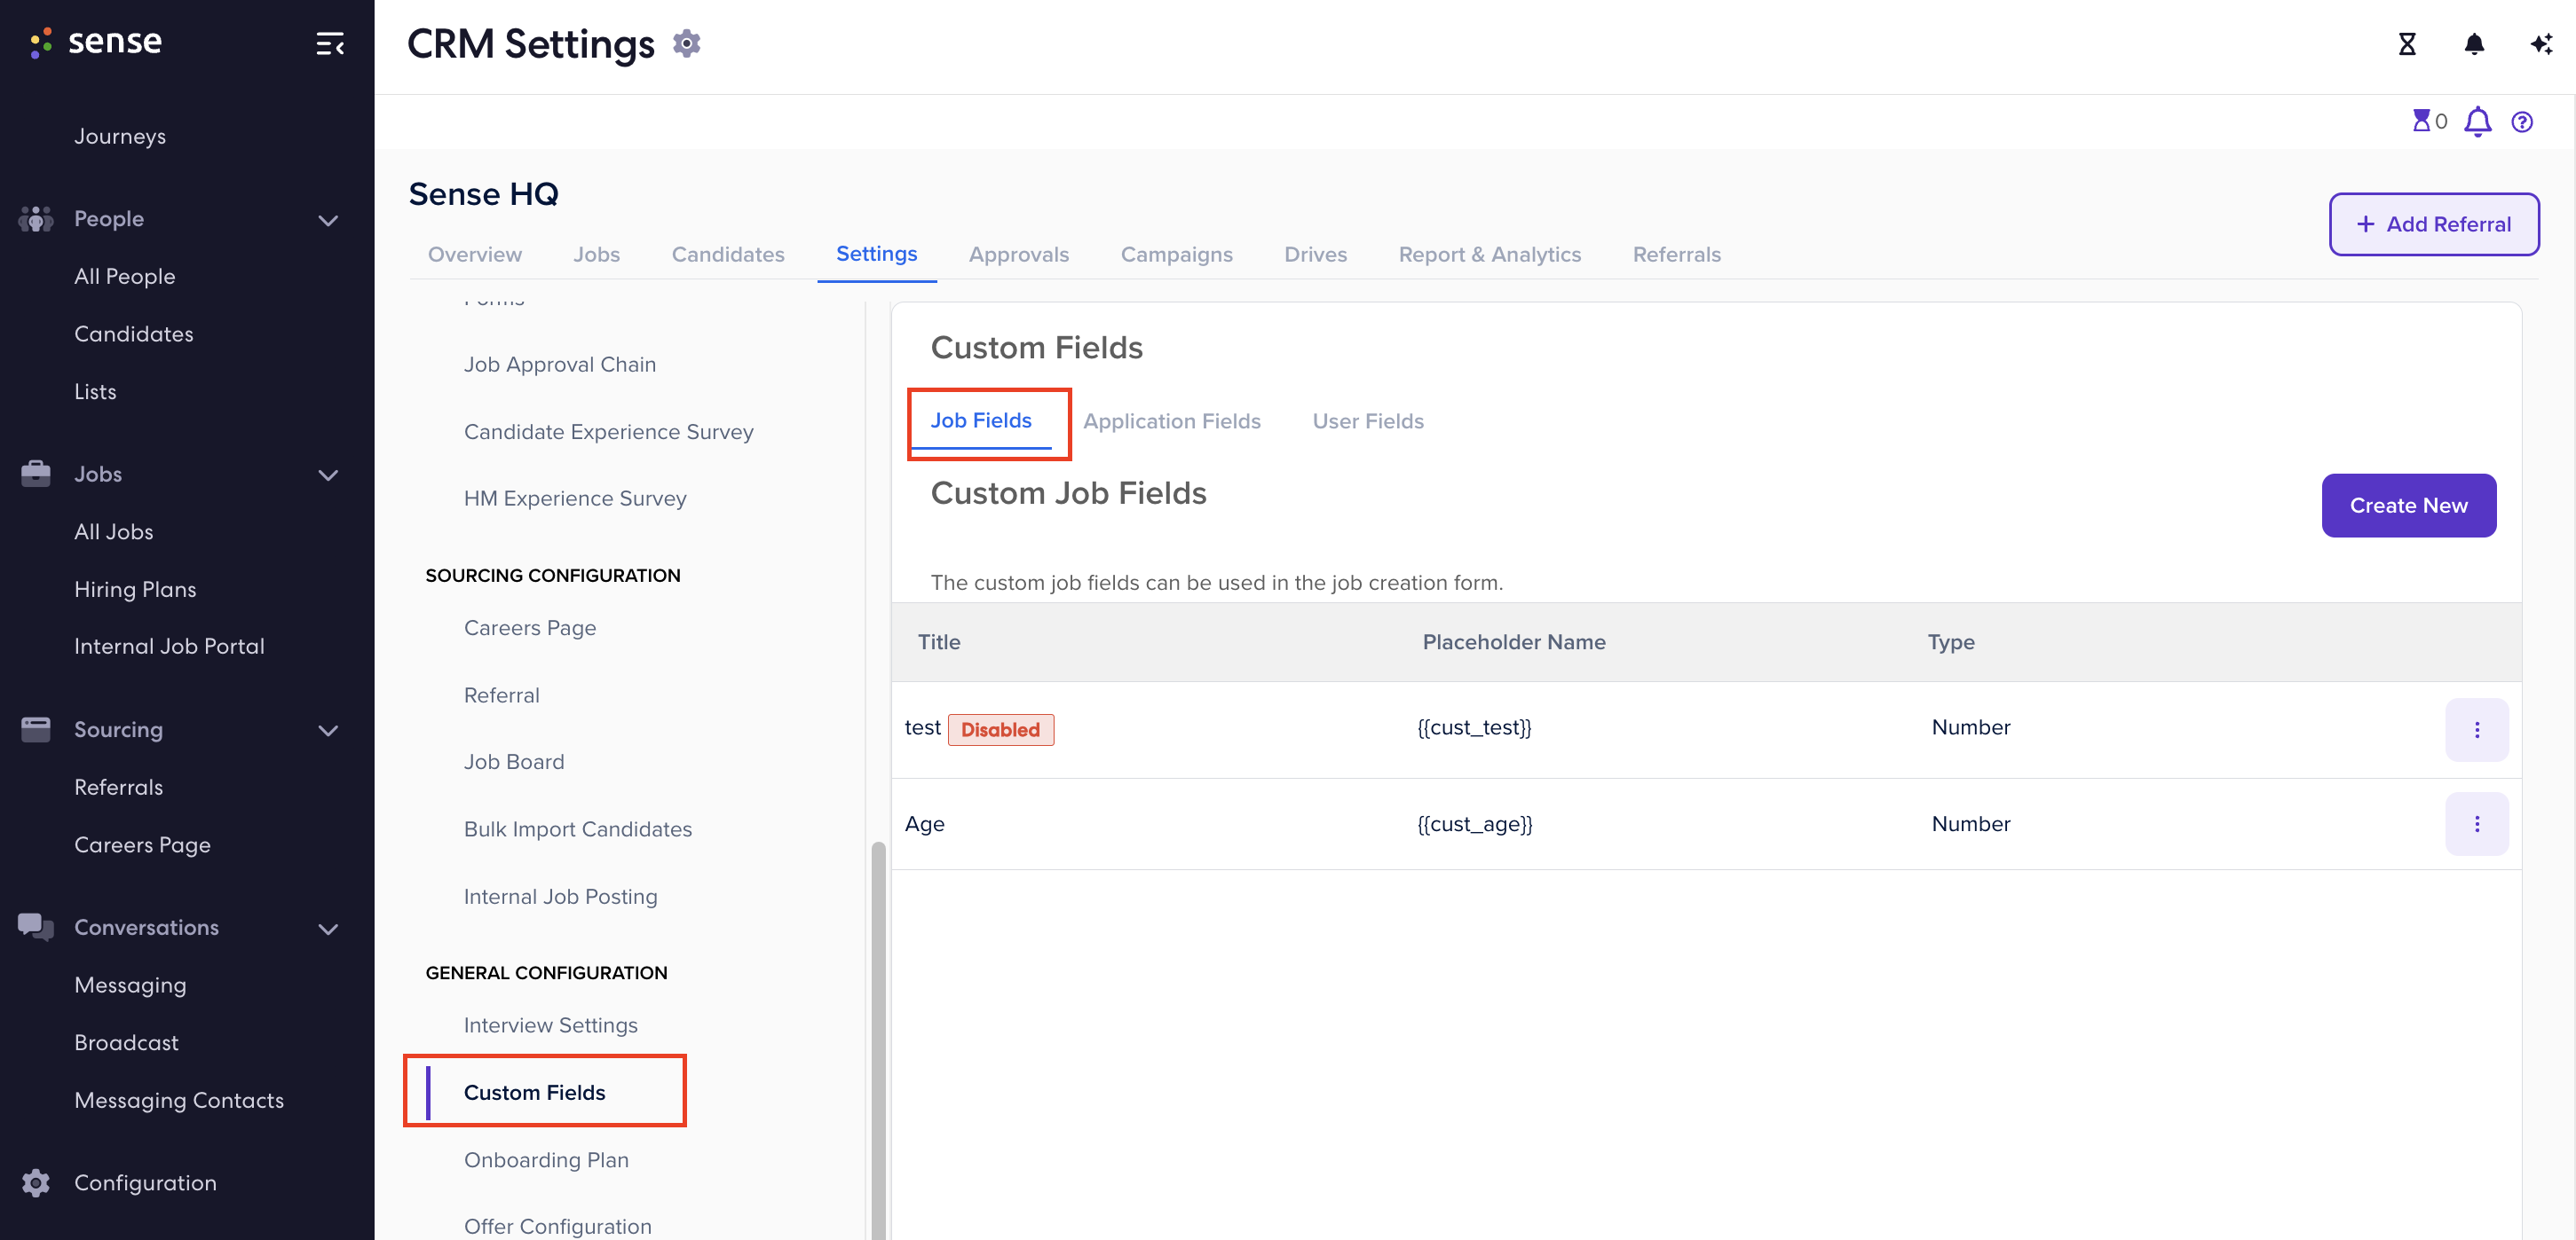Click blue hourglass counter icon
Image resolution: width=2576 pixels, height=1240 pixels.
(x=2421, y=121)
